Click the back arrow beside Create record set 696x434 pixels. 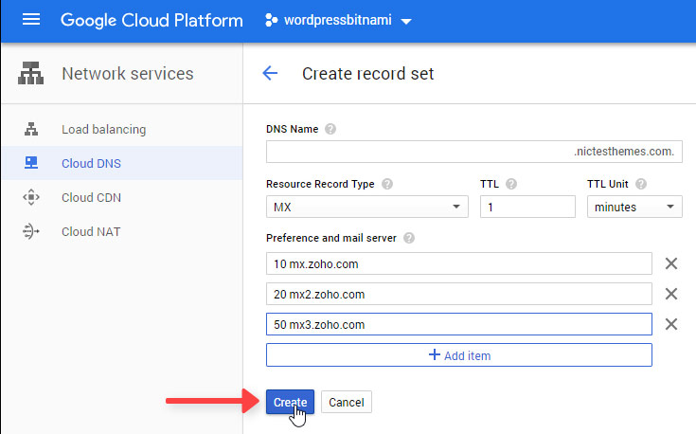(x=270, y=73)
